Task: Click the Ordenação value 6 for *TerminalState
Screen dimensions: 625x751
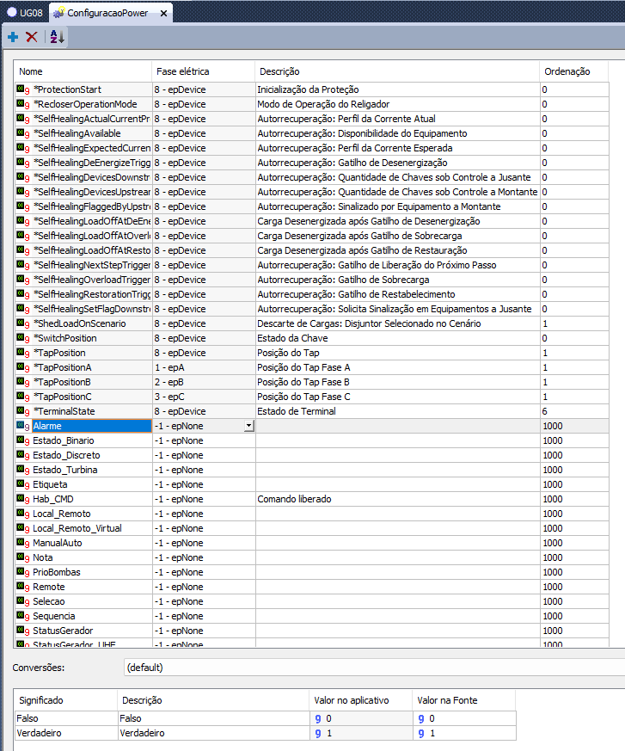Action: point(573,411)
